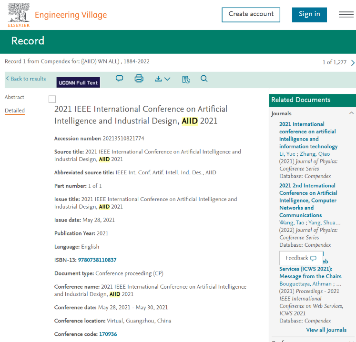Click the download icon
Screen dimensions: 356x342
click(158, 79)
